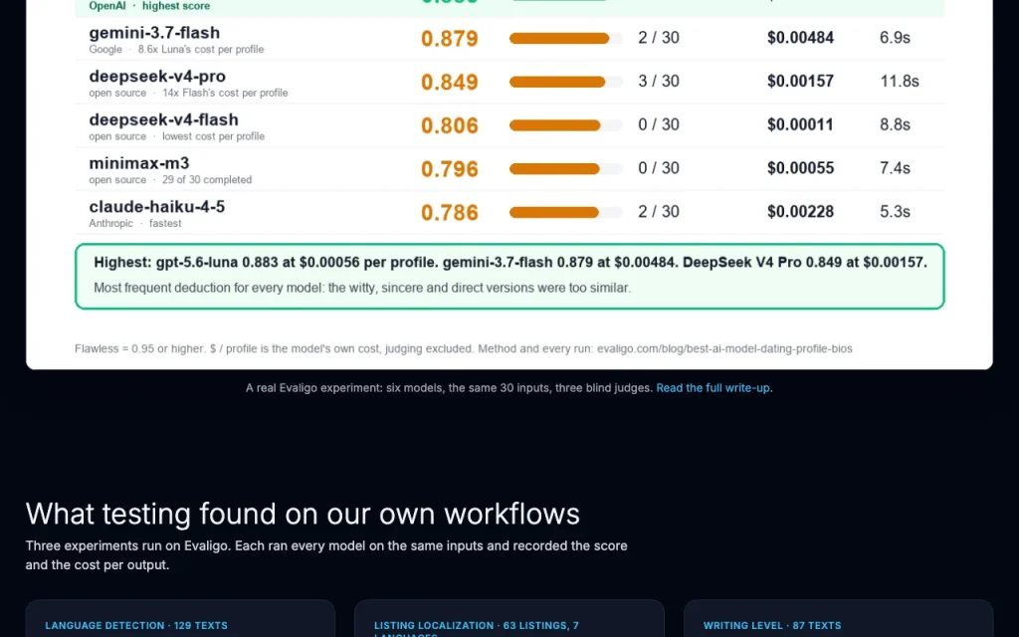Click the '2 / 30' value for gemini-3.7-flash
The width and height of the screenshot is (1019, 637).
pos(659,38)
